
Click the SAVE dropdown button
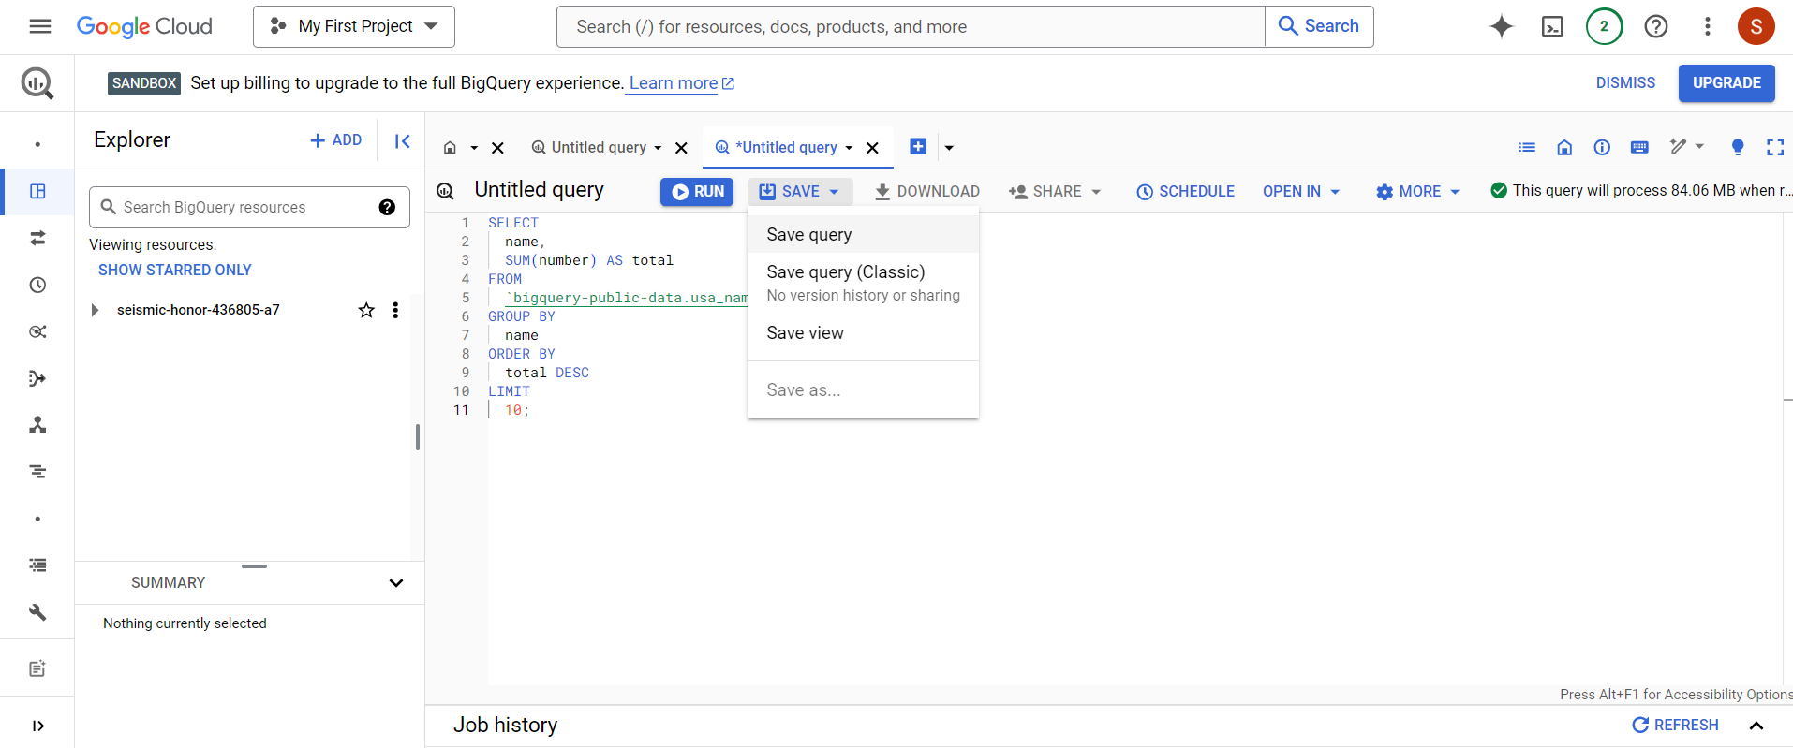(800, 191)
